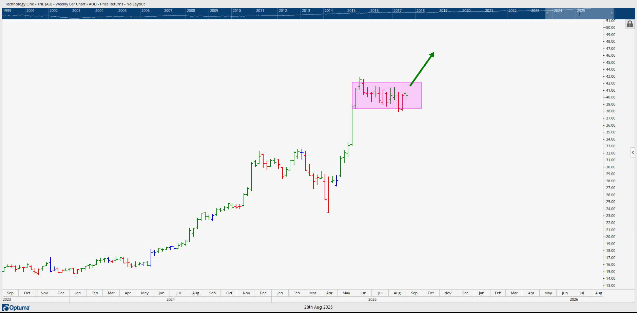Click the 2026 year label on date axis
This screenshot has height=313, width=637.
(x=574, y=299)
